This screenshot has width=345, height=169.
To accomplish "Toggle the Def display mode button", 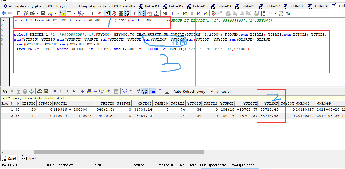I will tap(125, 91).
